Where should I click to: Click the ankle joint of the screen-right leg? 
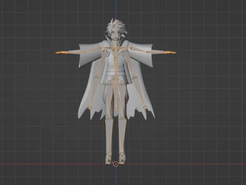[x=121, y=154]
